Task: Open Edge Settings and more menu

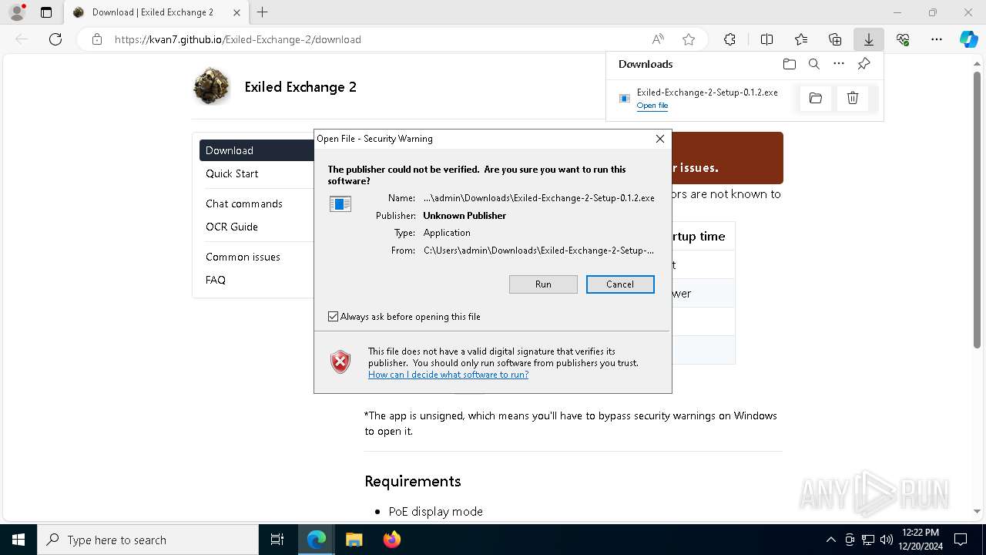Action: click(937, 39)
